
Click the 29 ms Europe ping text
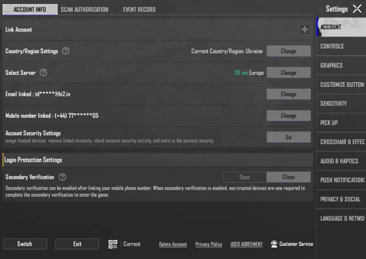coord(249,73)
